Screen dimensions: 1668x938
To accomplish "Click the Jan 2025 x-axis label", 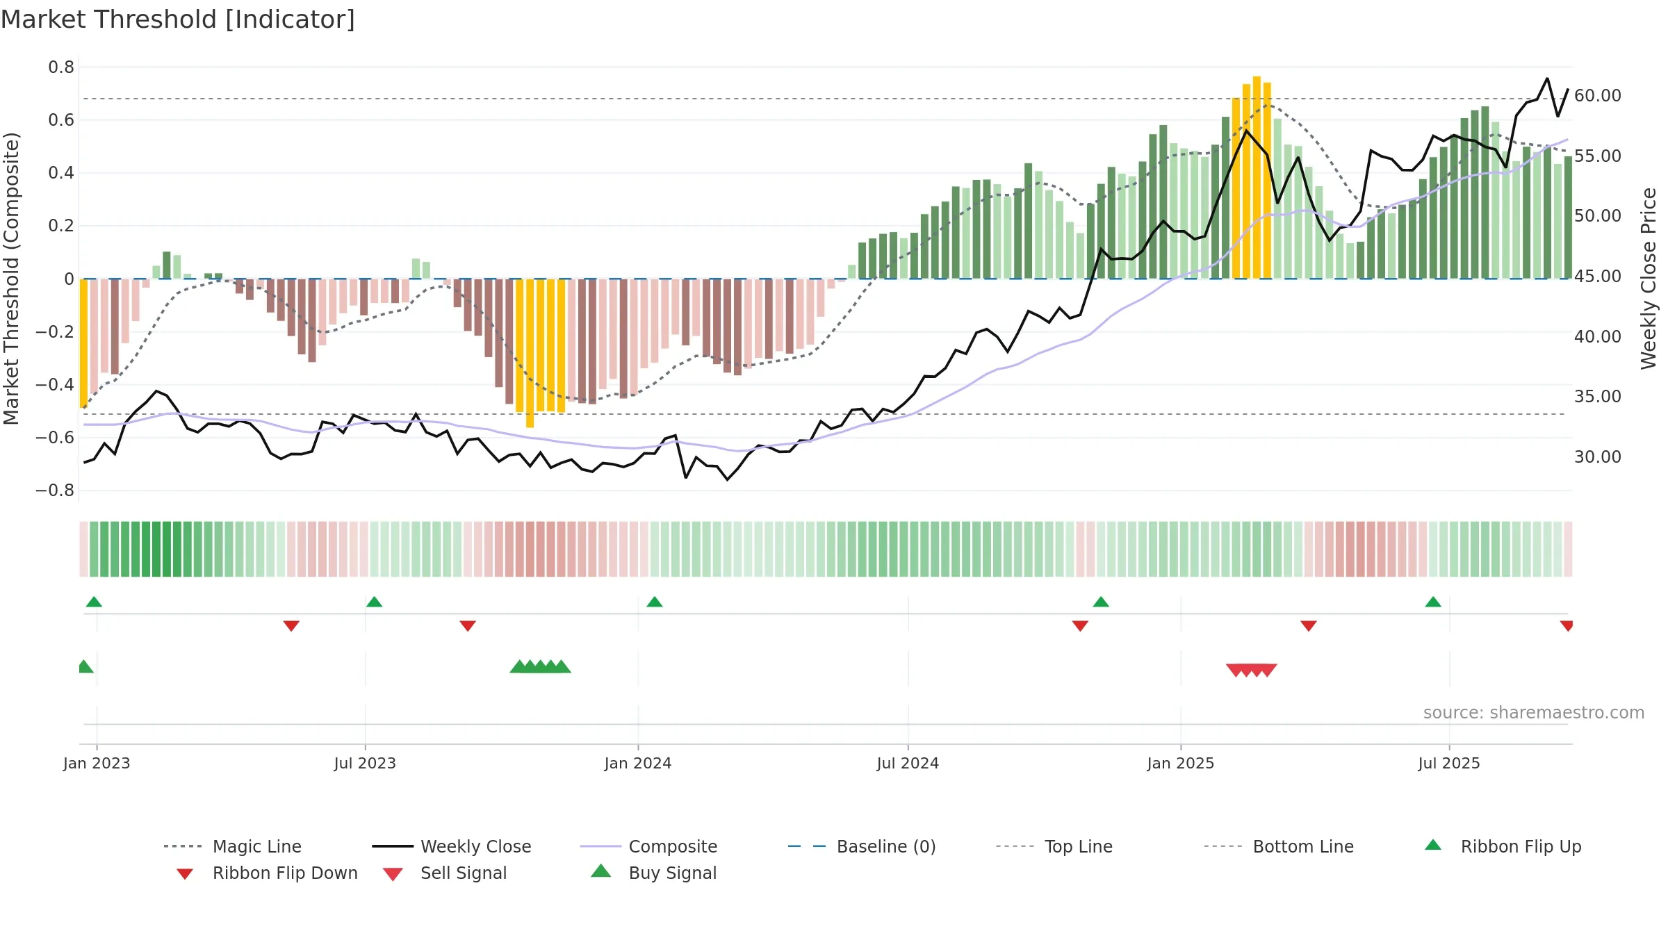I will pos(1181,764).
